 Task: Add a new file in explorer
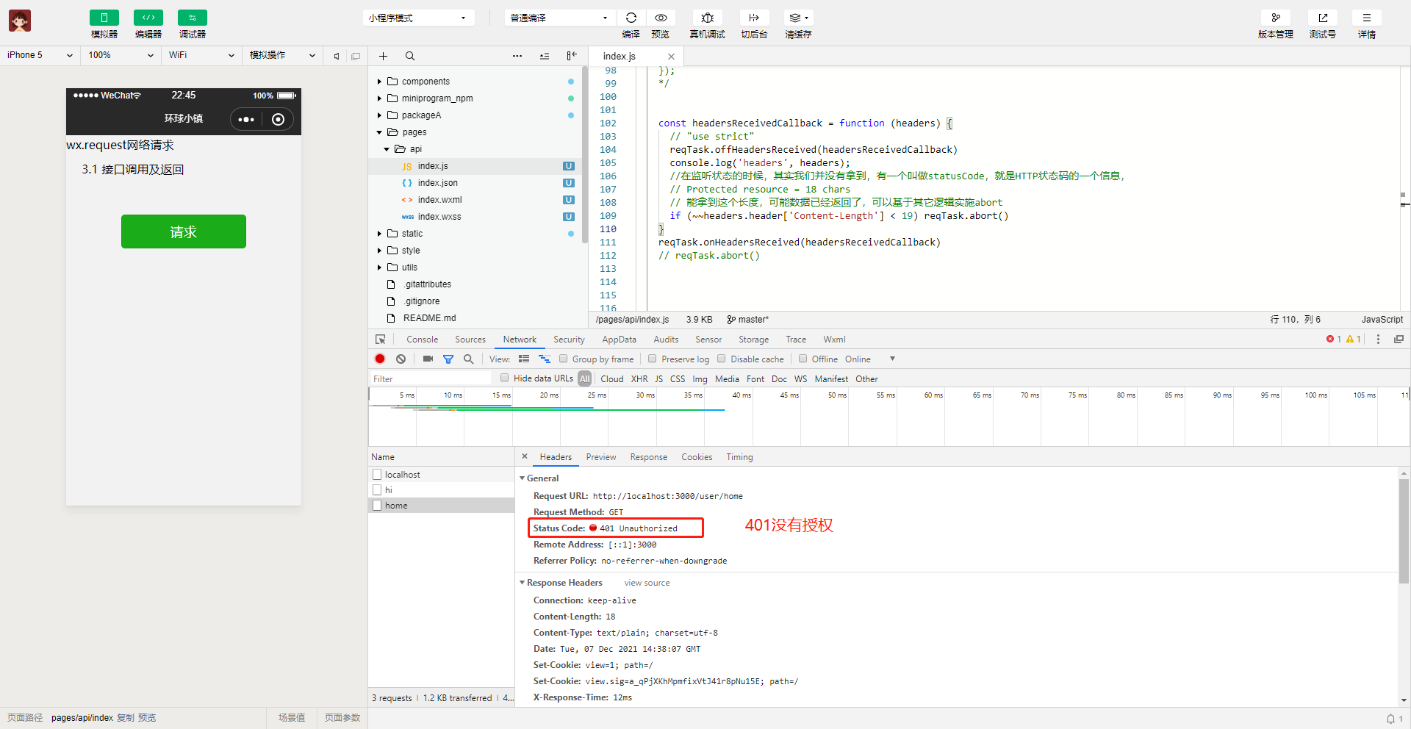(x=383, y=56)
